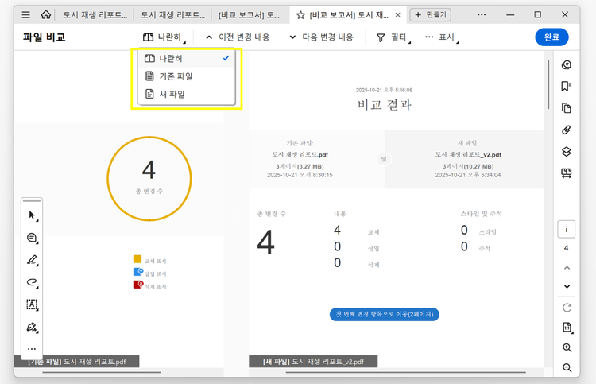The width and height of the screenshot is (596, 384).
Task: Choose 새 파일 view option
Action: pos(187,94)
